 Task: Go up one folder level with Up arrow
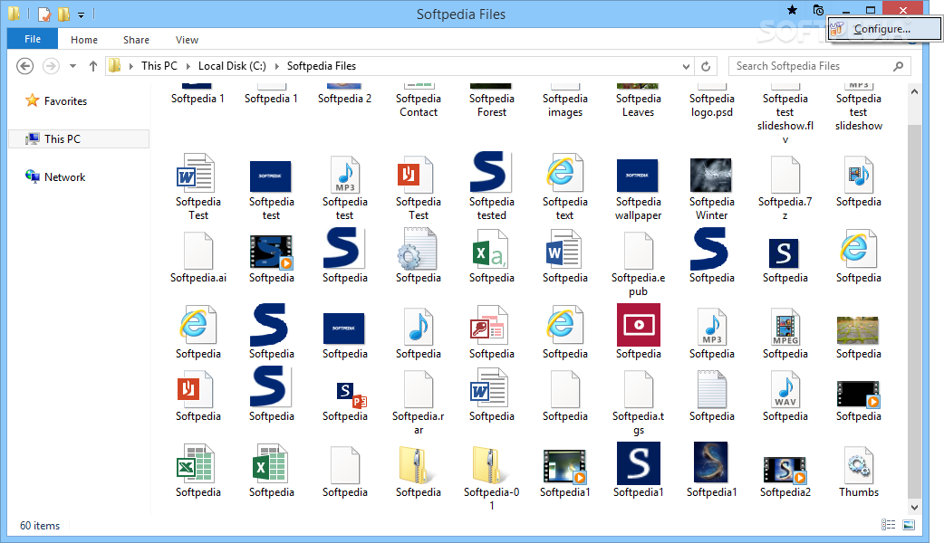[93, 66]
